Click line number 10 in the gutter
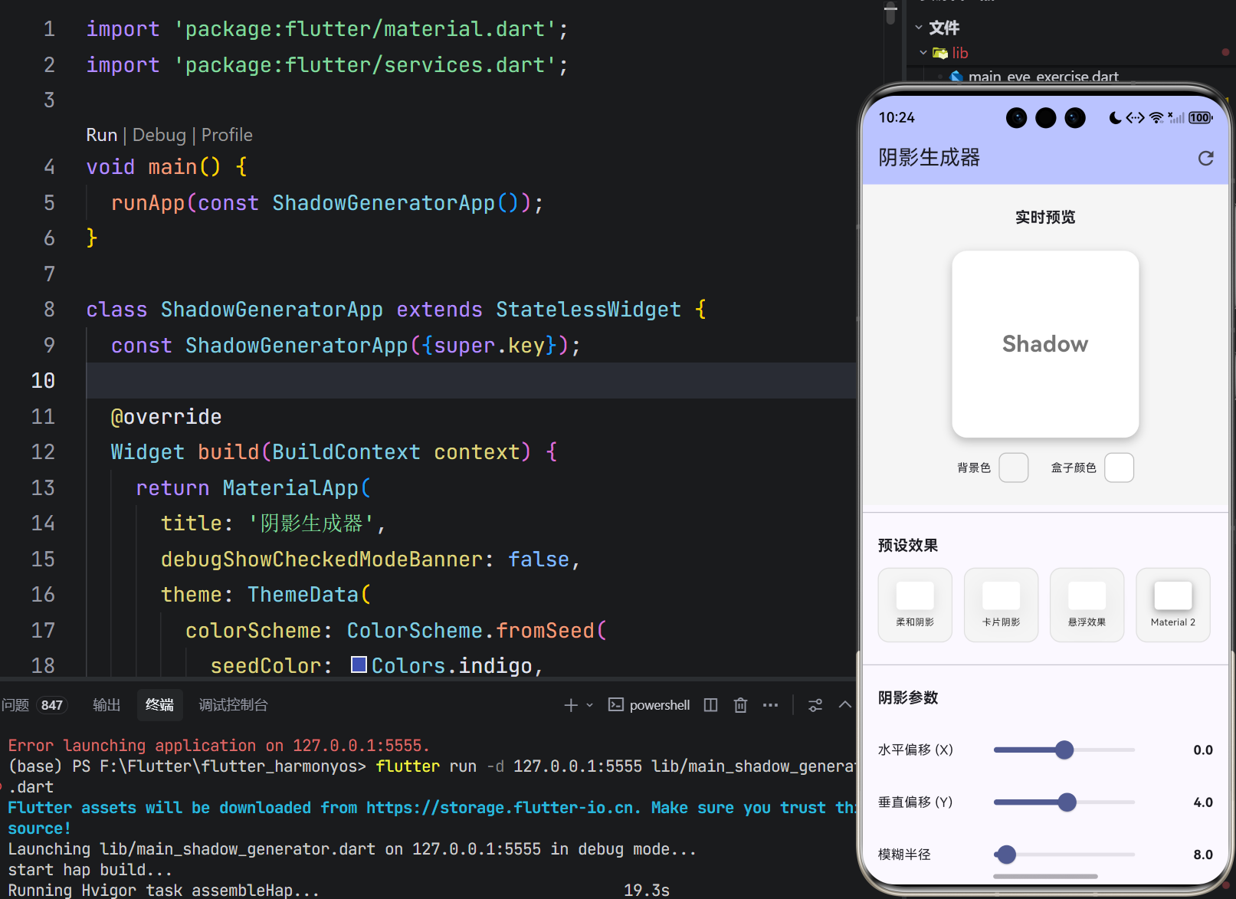 coord(43,381)
